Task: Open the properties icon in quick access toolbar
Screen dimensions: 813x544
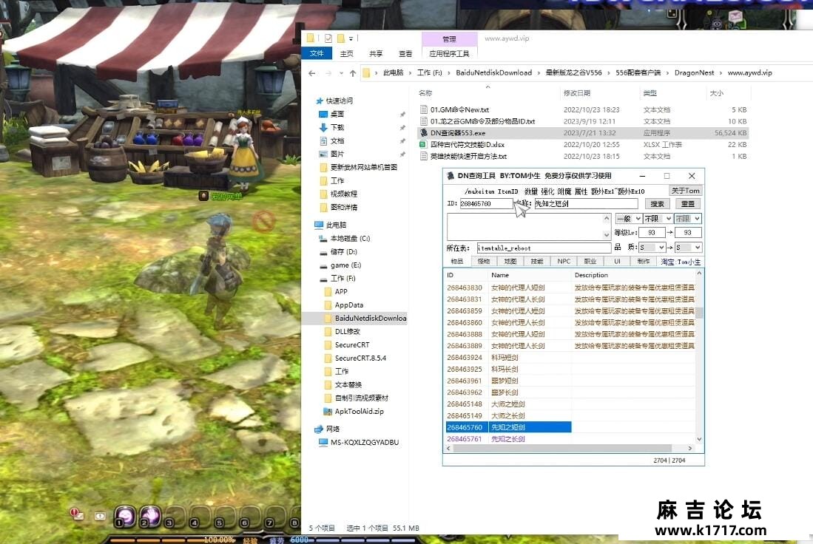Action: 328,38
